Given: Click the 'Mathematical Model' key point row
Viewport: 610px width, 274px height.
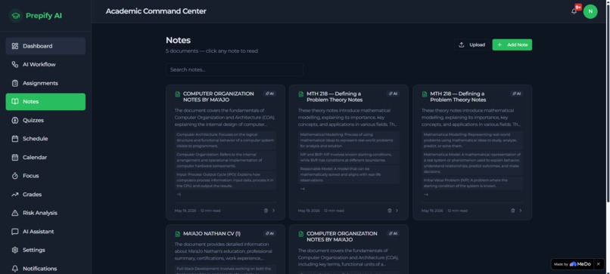Looking at the screenshot, I should click(x=472, y=163).
